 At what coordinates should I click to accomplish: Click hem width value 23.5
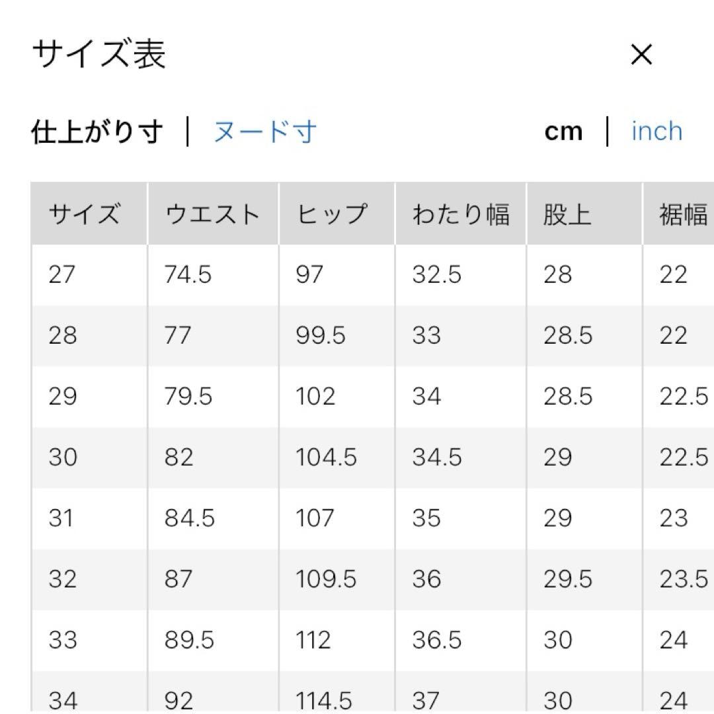(684, 579)
